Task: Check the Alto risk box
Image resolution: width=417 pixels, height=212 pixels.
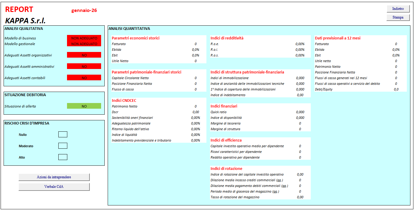Action: (x=63, y=157)
